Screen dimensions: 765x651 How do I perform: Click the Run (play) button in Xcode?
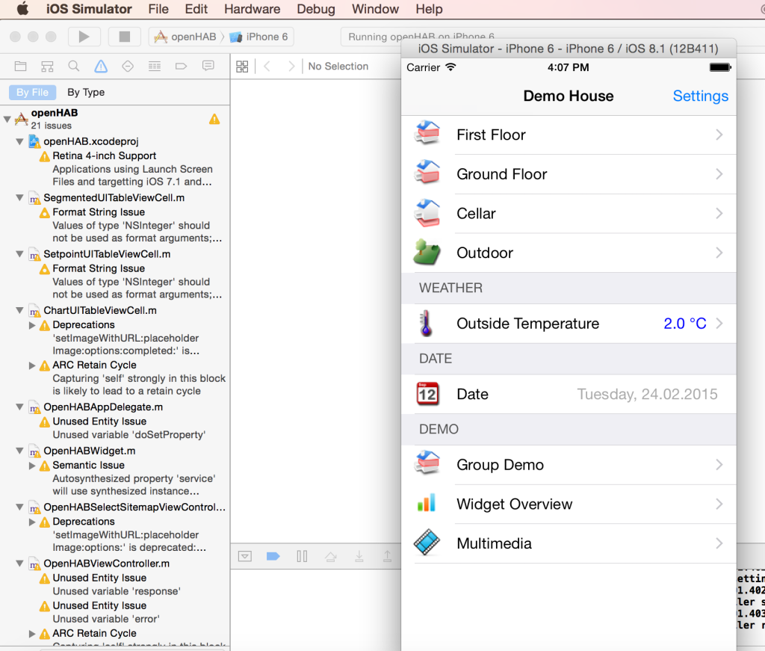(84, 37)
